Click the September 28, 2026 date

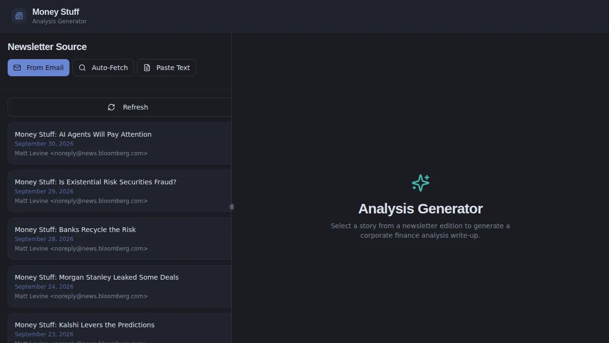pyautogui.click(x=44, y=239)
